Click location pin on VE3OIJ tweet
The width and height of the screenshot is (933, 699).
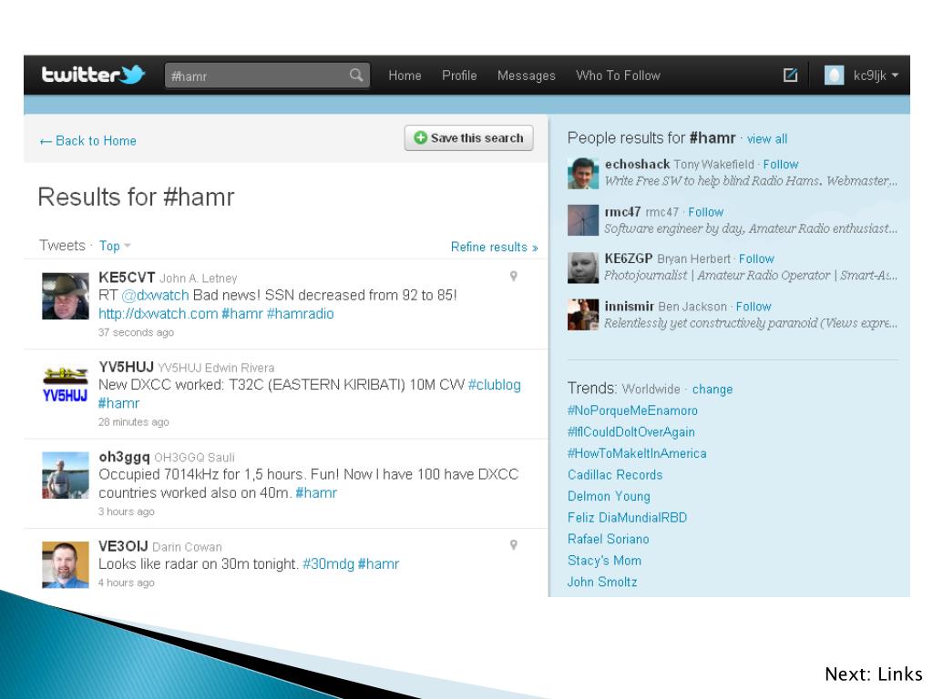[514, 544]
